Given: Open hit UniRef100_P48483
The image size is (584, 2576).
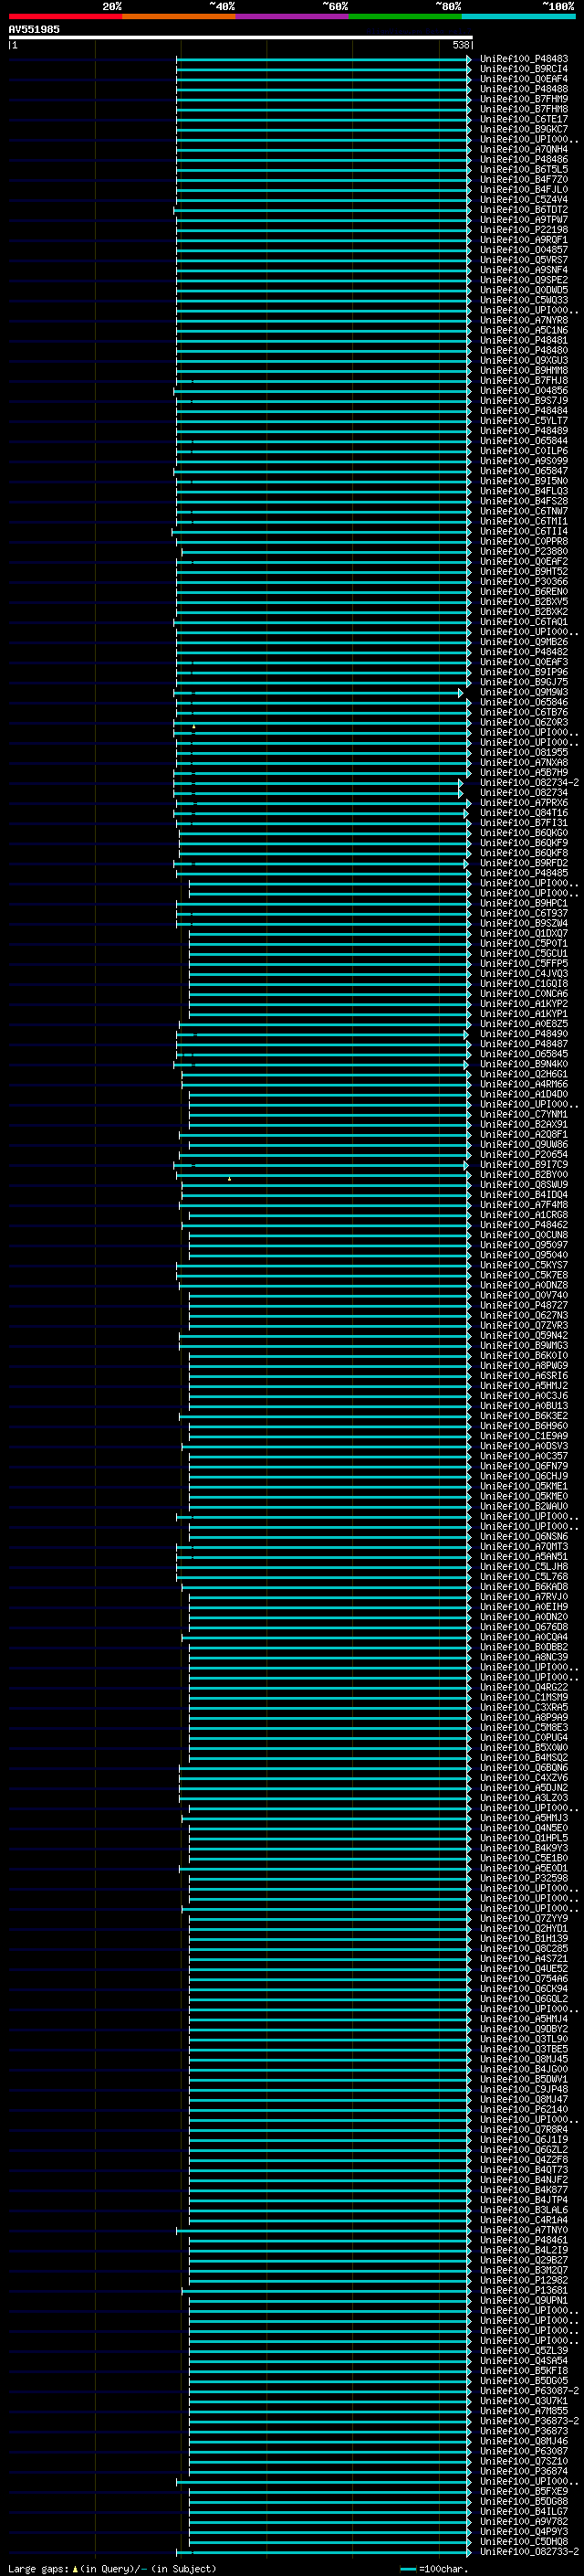Looking at the screenshot, I should coord(524,59).
